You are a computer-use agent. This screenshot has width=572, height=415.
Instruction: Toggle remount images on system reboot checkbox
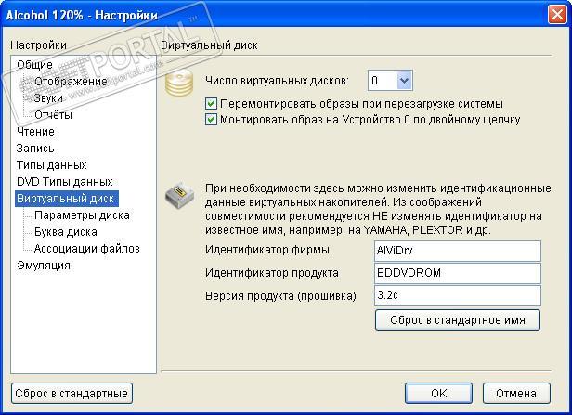tap(211, 104)
